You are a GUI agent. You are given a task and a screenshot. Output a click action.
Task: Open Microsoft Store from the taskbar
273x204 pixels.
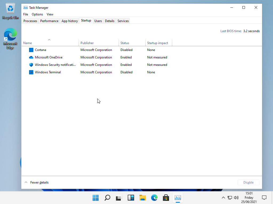click(x=166, y=198)
